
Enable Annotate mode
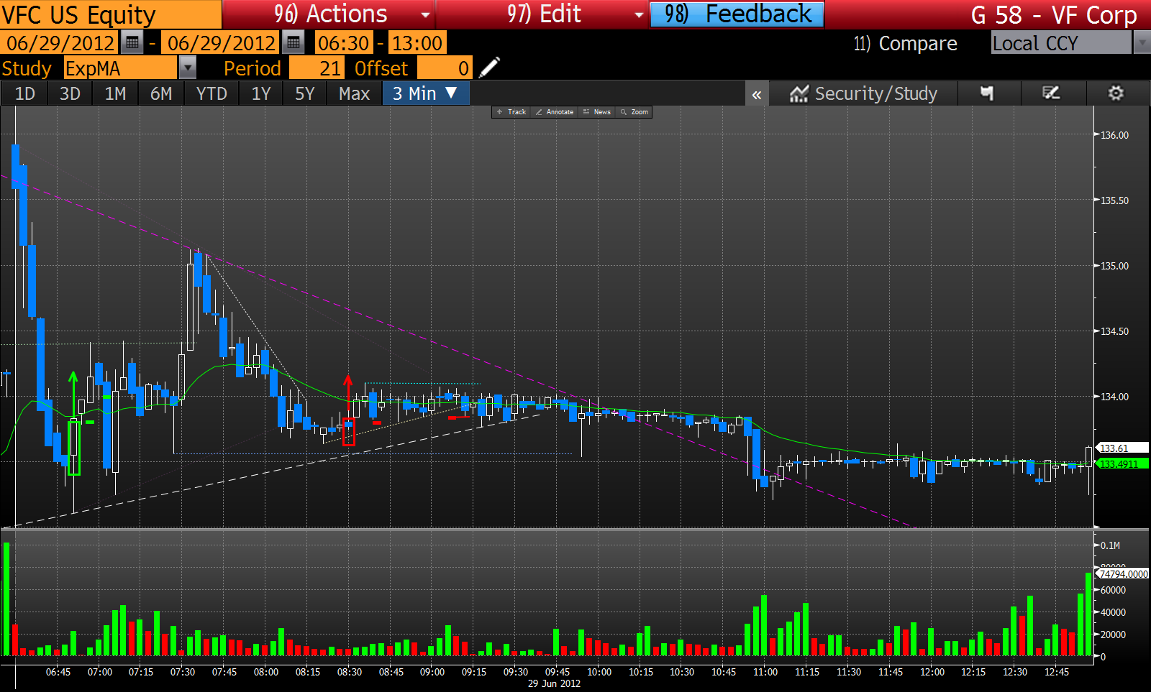coord(555,112)
